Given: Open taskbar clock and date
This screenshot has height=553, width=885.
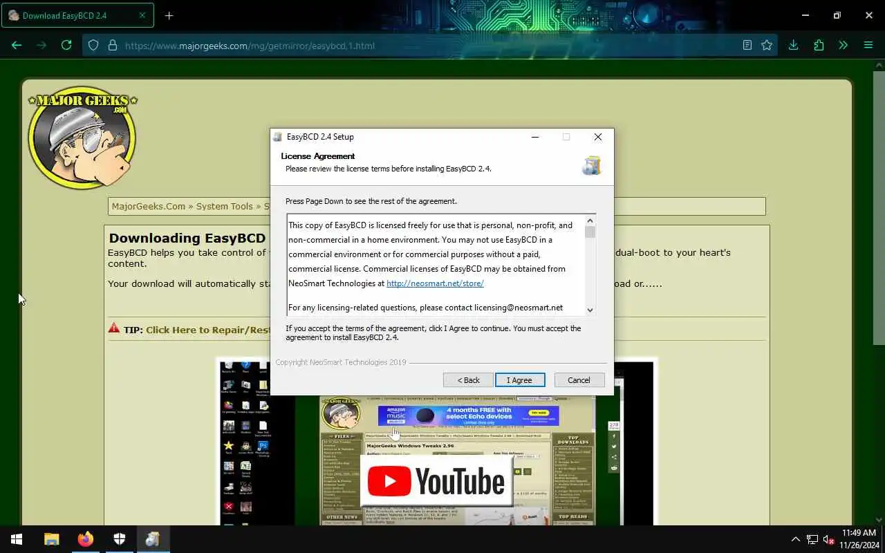Looking at the screenshot, I should tap(859, 539).
